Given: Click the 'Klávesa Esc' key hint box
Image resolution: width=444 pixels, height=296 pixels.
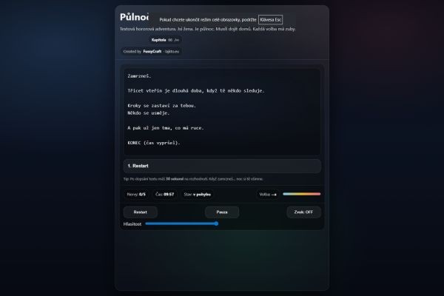Looking at the screenshot, I should (270, 20).
